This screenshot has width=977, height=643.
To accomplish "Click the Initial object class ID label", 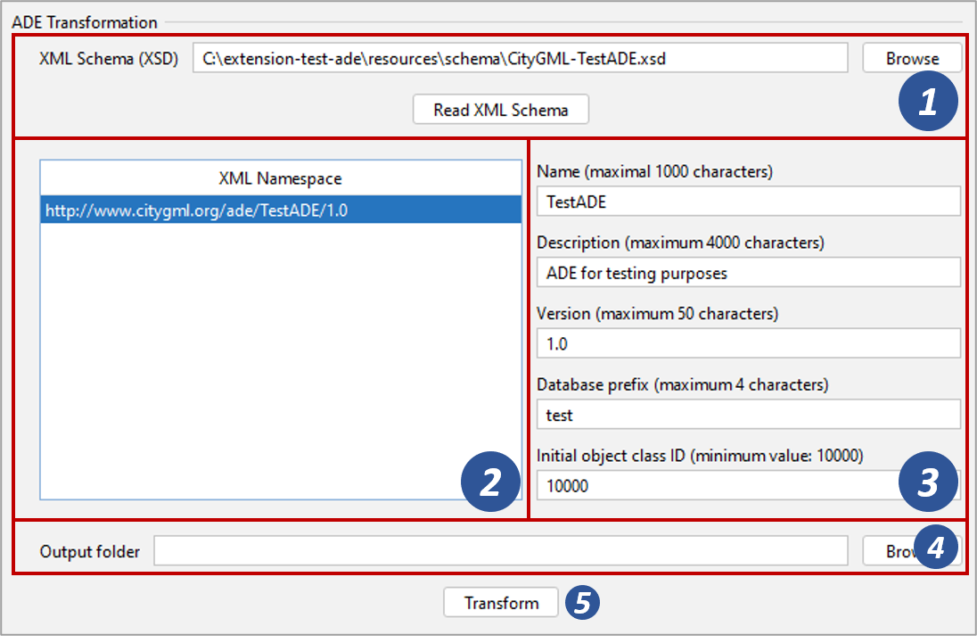I will 700,456.
